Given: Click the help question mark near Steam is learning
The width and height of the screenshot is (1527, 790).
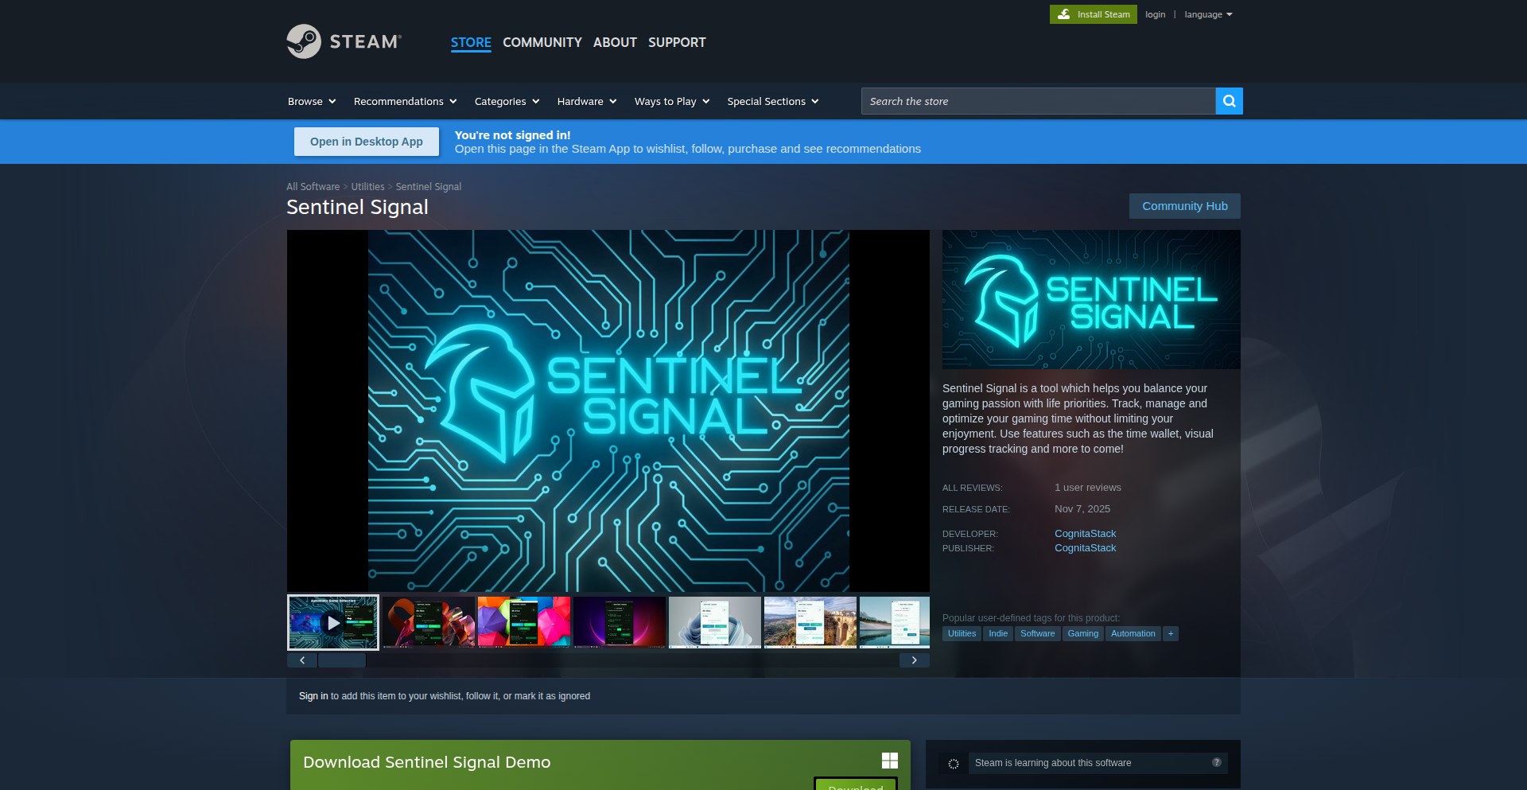Looking at the screenshot, I should click(x=1216, y=762).
